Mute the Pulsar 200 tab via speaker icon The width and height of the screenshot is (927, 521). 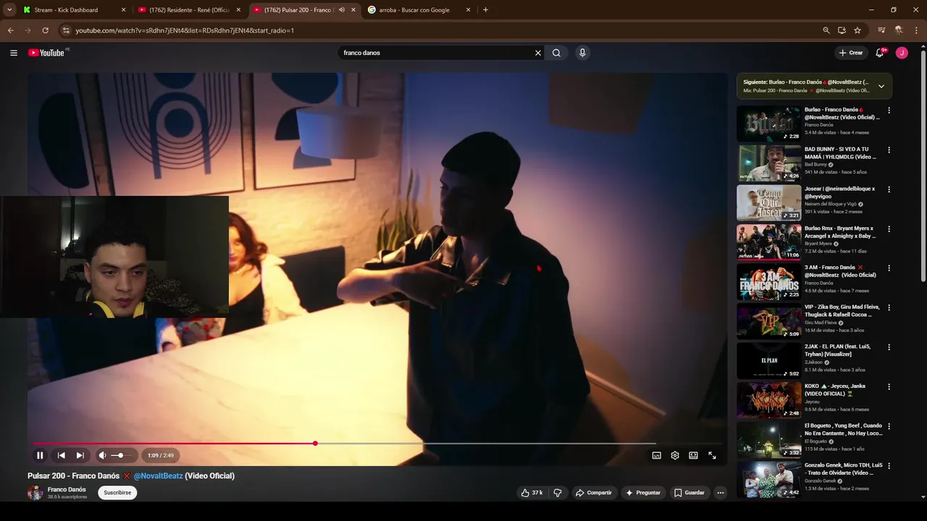point(341,10)
